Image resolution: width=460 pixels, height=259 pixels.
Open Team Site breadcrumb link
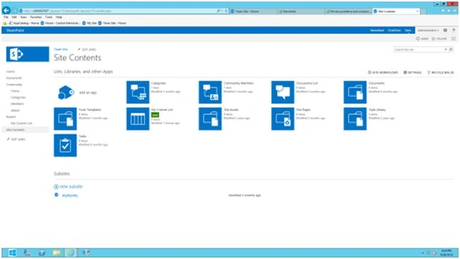point(61,50)
